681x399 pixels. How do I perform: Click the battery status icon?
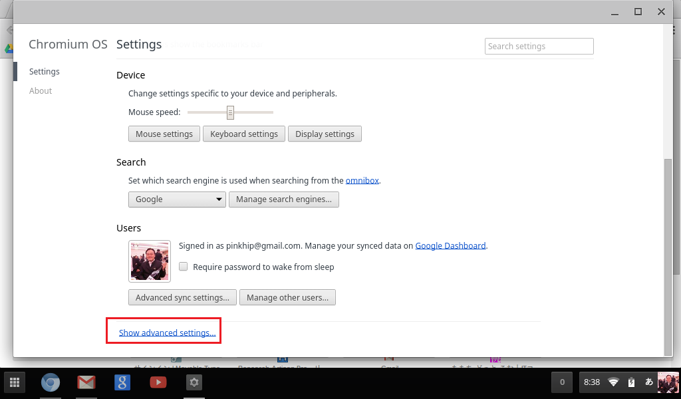(632, 382)
